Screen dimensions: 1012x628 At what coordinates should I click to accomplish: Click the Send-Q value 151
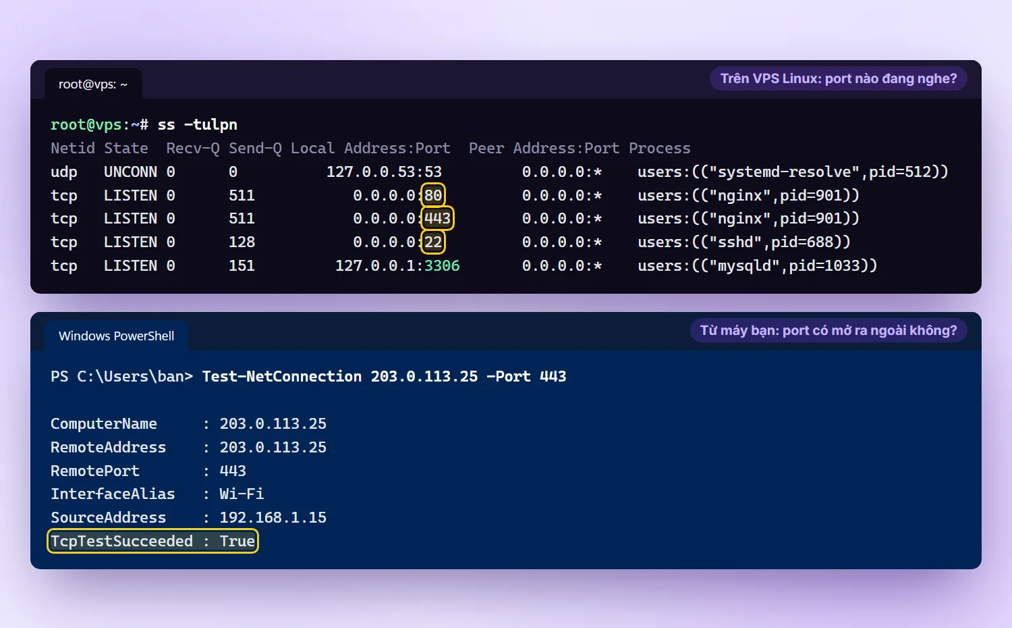[x=242, y=265]
